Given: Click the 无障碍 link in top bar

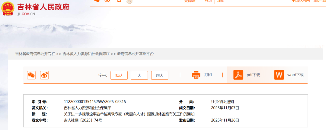Looking at the screenshot, I should pyautogui.click(x=190, y=1).
